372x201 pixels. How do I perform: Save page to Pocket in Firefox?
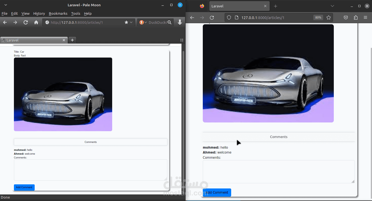(x=346, y=17)
